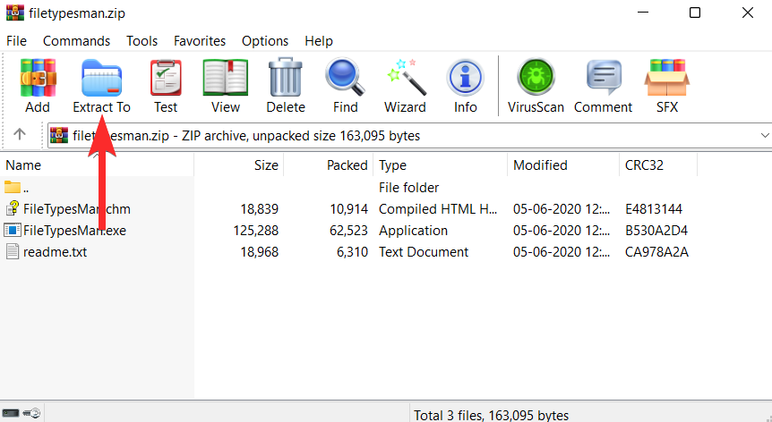Screen dimensions: 772x422
Task: Go up one folder level arrow
Action: (x=19, y=134)
